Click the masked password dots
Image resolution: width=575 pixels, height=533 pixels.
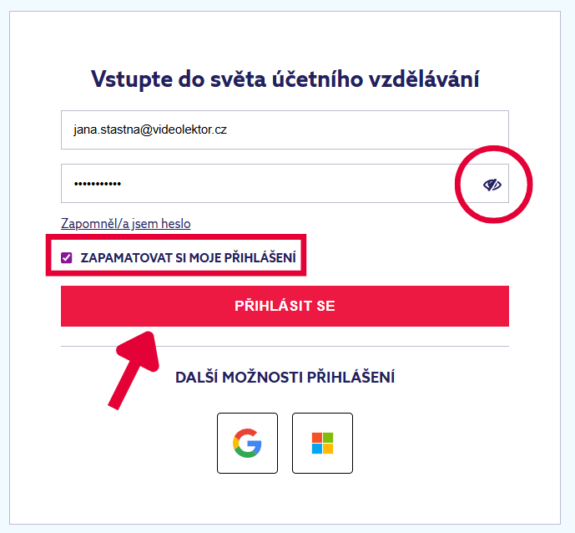98,184
